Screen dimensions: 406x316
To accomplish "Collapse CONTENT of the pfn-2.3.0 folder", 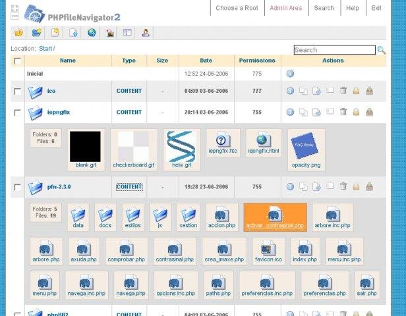I will point(129,187).
